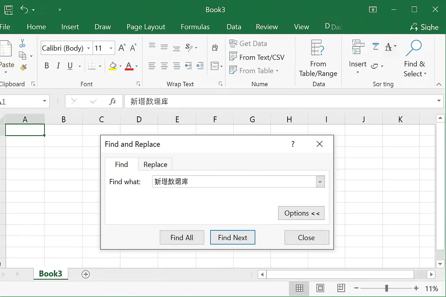Click the Cut scissors icon

[x=22, y=43]
